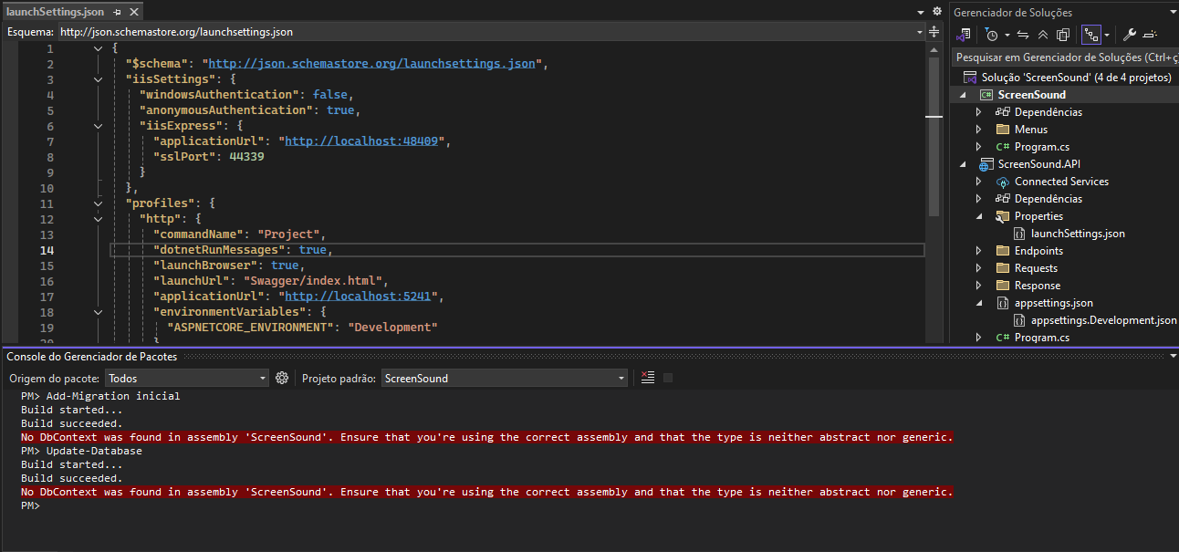Viewport: 1179px width, 552px height.
Task: Select appsettings.Development.json in the tree
Action: pyautogui.click(x=1103, y=320)
